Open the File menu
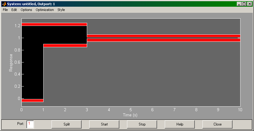This screenshot has height=131, width=254. coord(5,10)
